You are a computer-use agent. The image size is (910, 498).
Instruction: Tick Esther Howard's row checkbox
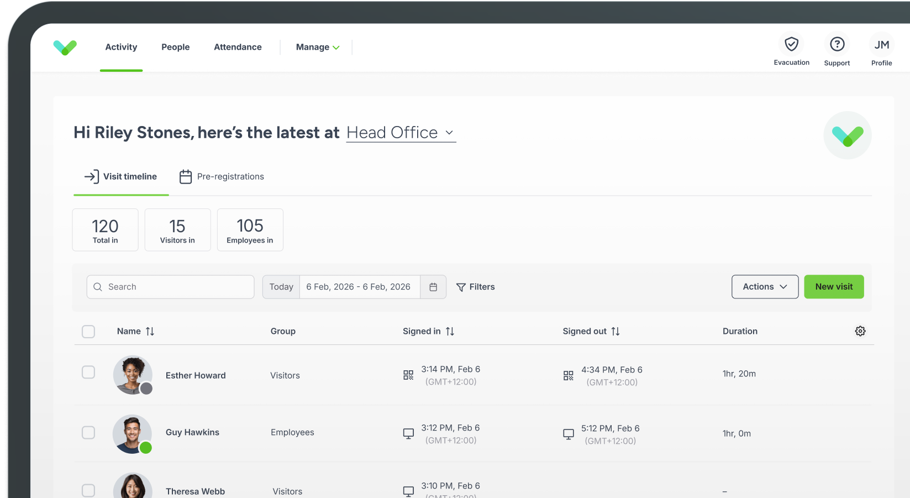click(88, 372)
